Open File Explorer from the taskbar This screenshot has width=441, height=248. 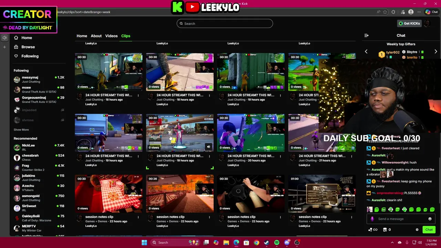(226, 242)
